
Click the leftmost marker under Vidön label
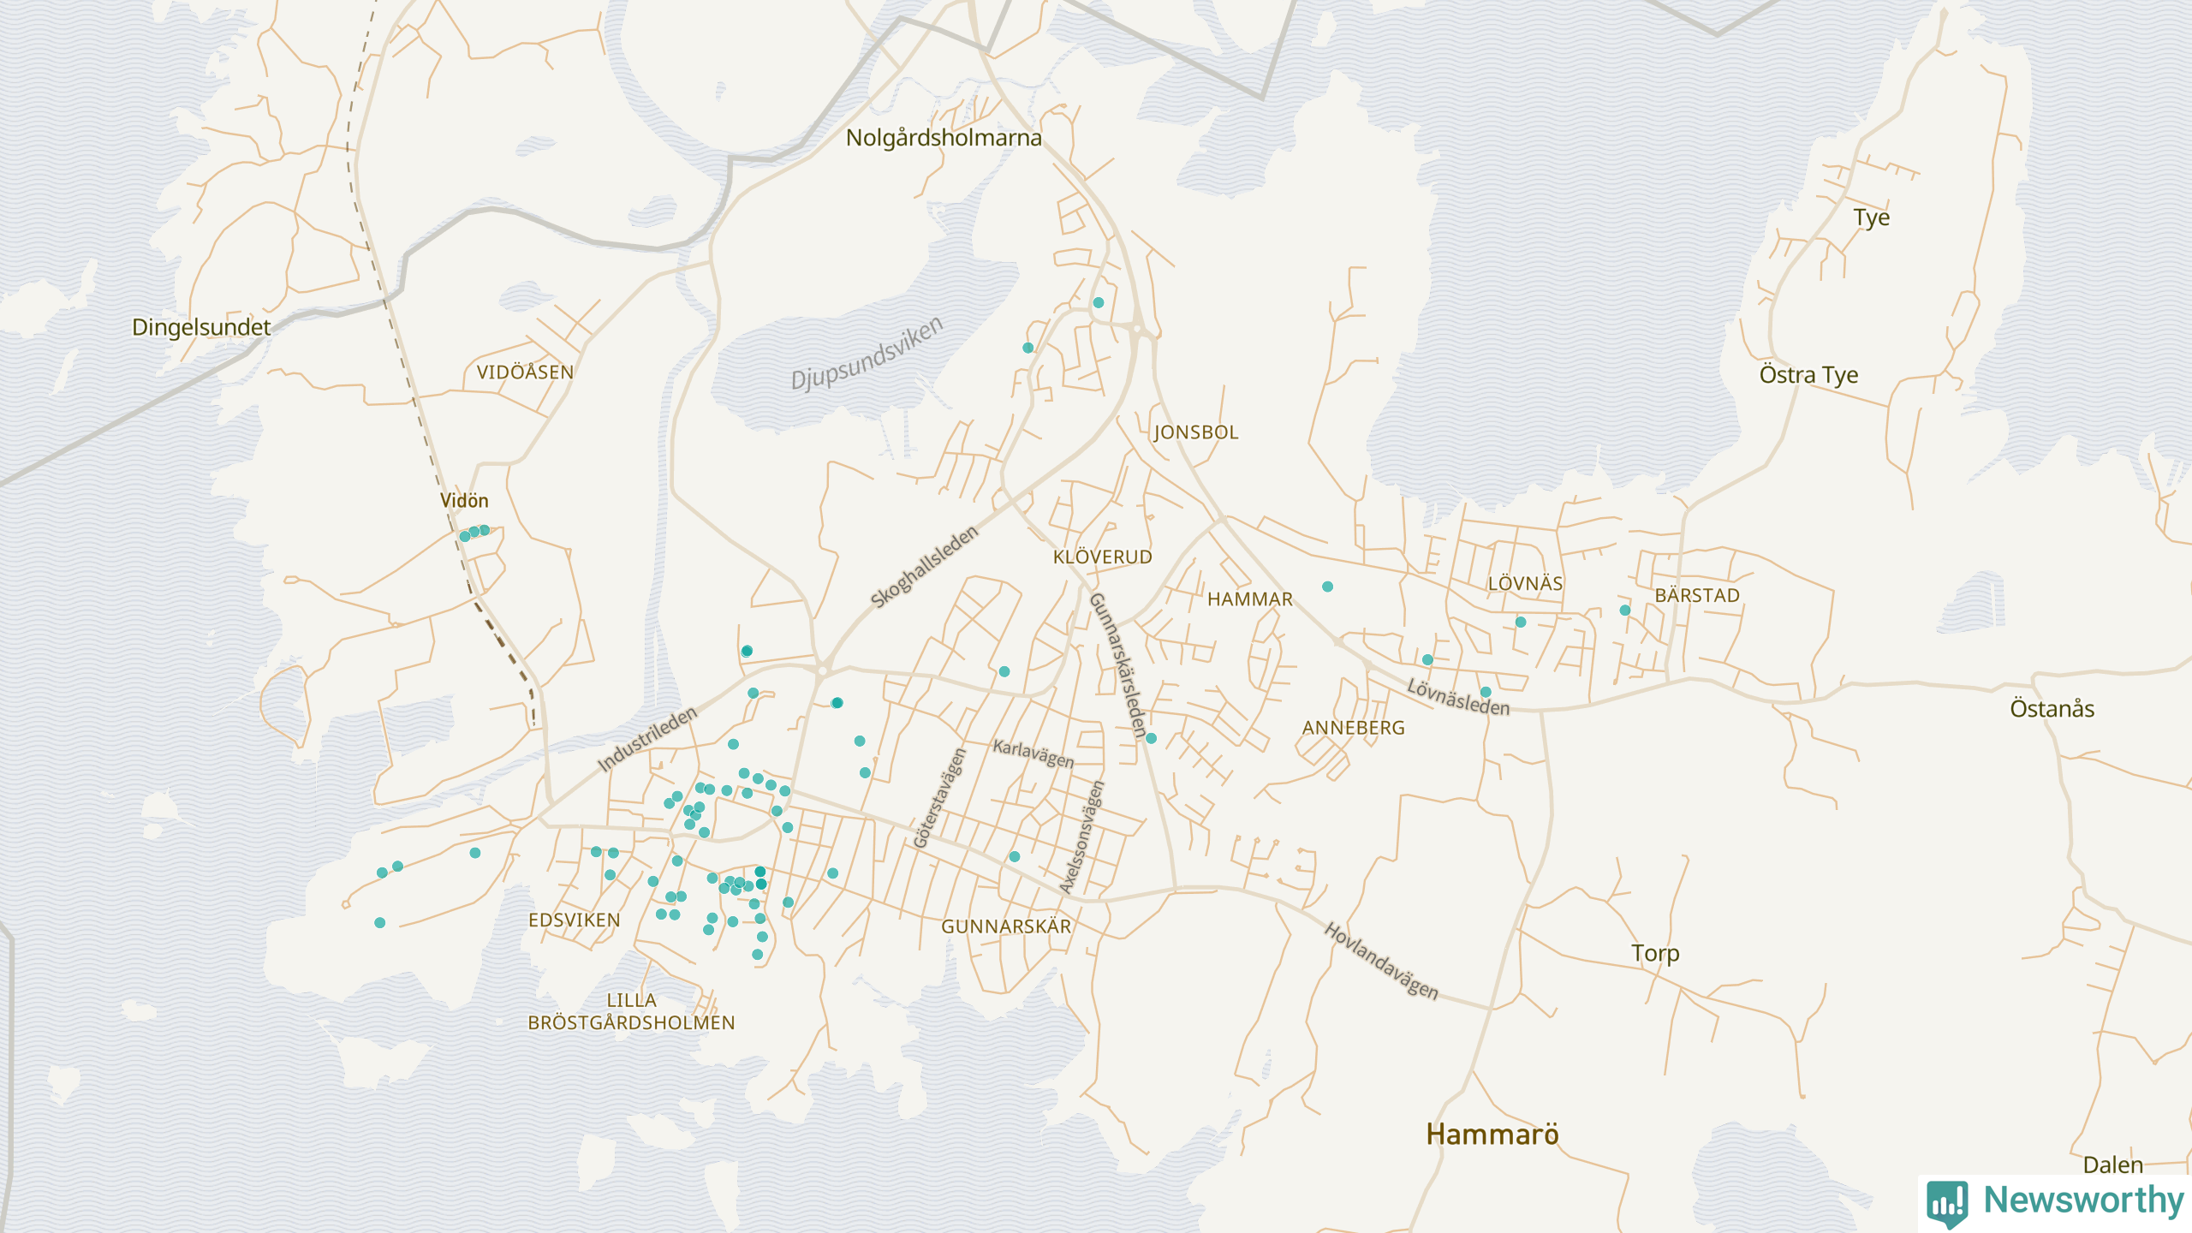tap(465, 536)
